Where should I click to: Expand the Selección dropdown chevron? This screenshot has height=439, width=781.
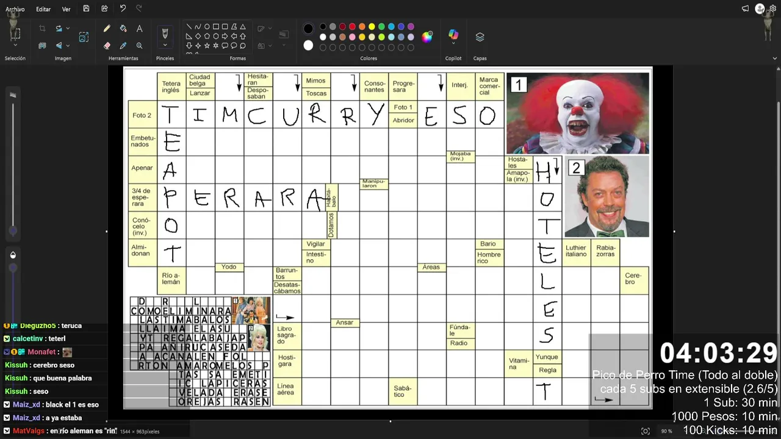[15, 46]
